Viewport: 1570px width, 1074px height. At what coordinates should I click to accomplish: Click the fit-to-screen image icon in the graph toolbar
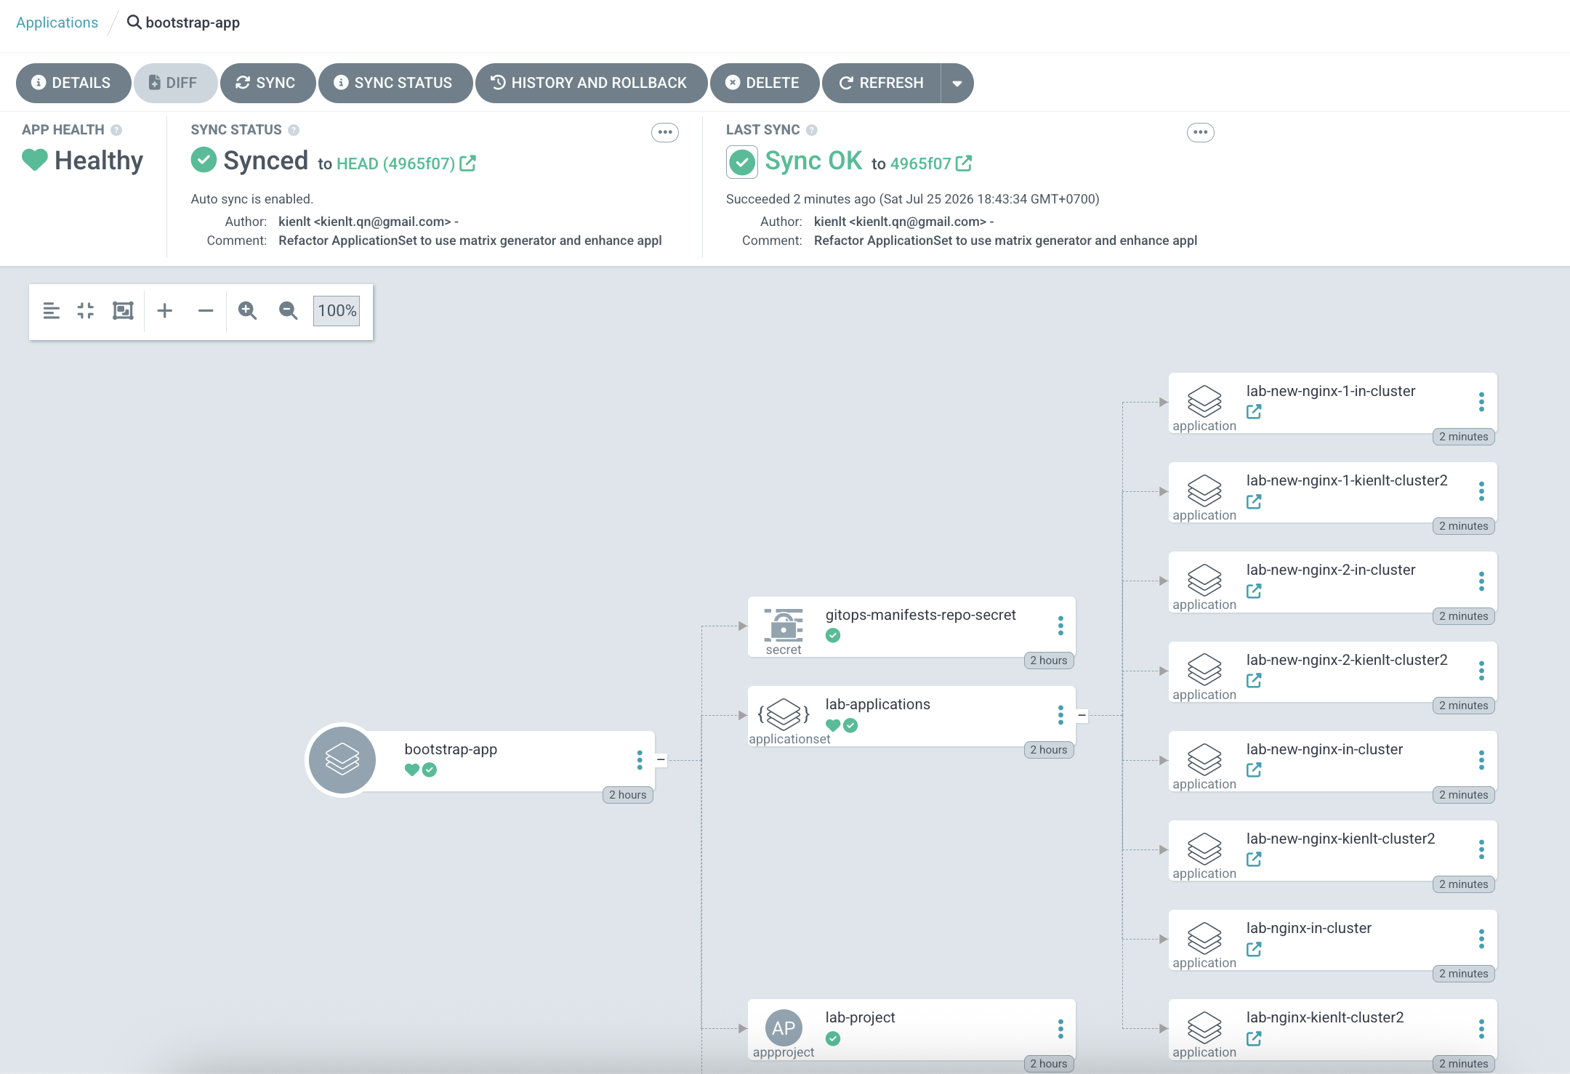click(123, 311)
